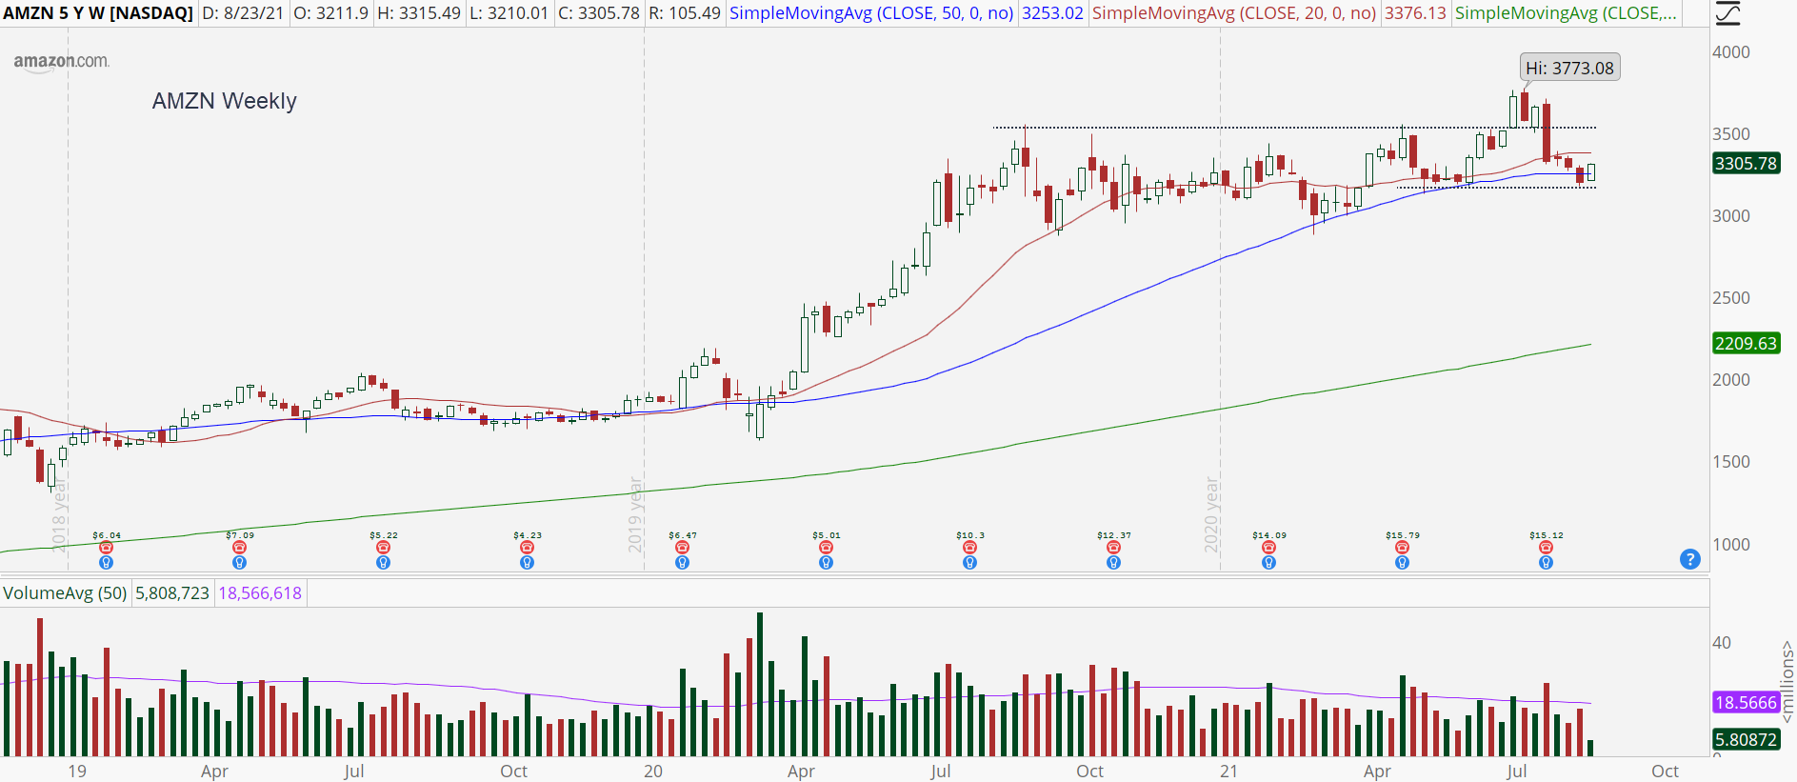Click the 2209.63 green price tag
Screen dimensions: 1797x782
[1746, 343]
